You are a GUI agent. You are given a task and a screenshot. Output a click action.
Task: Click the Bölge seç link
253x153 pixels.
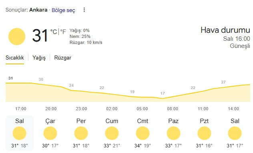63,10
